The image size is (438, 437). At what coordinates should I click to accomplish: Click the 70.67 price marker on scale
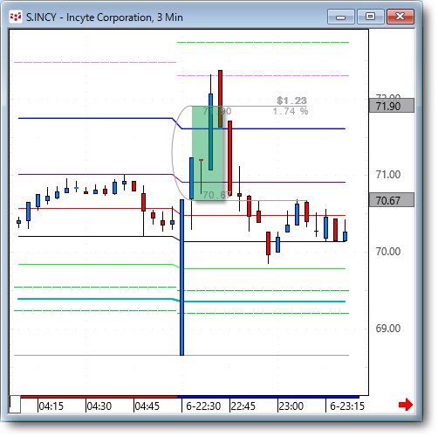tap(392, 200)
